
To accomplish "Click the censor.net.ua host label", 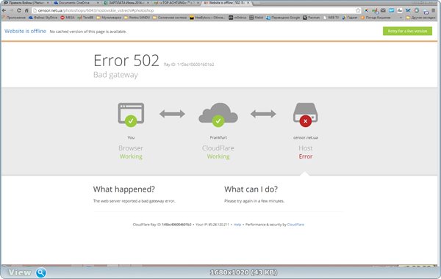I will coord(306,137).
